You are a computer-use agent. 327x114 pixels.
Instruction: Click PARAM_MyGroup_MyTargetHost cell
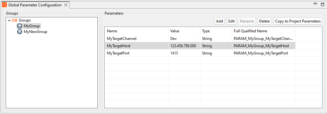pos(261,46)
